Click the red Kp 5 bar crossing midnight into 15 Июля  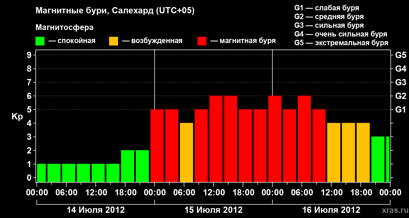157,146
